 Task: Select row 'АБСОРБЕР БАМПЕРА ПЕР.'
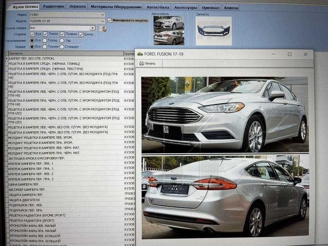click(71, 189)
